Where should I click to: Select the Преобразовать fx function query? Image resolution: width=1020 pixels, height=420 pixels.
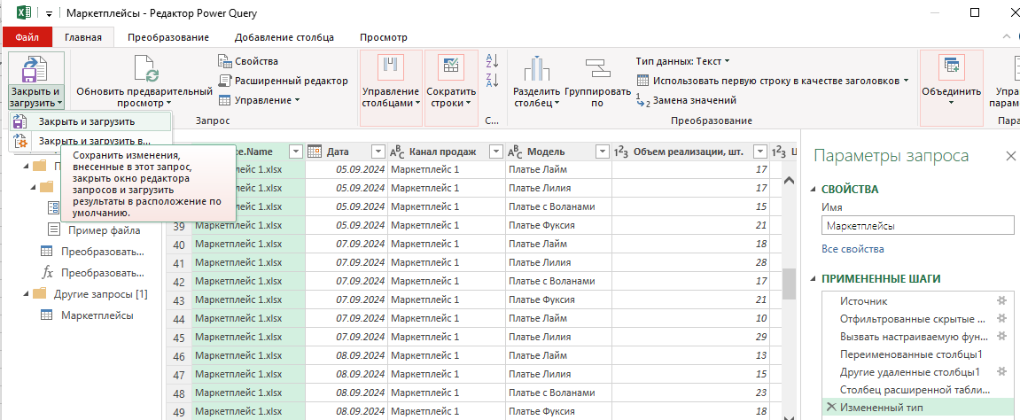(x=102, y=272)
